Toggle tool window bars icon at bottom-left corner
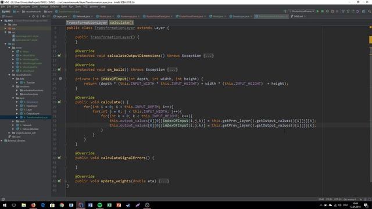Image resolution: width=372 pixels, height=209 pixels. click(3, 199)
